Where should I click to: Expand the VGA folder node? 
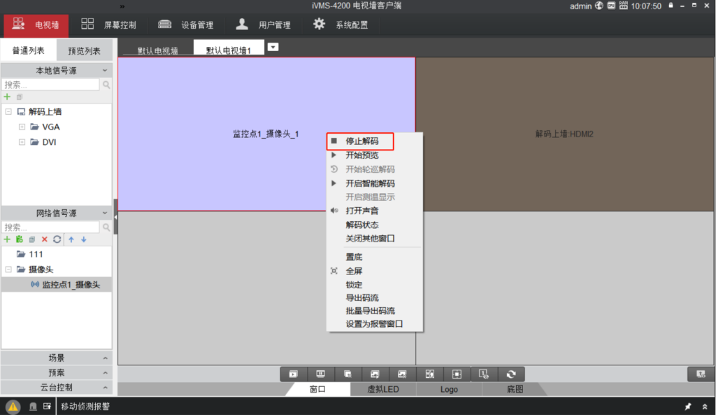coord(22,127)
